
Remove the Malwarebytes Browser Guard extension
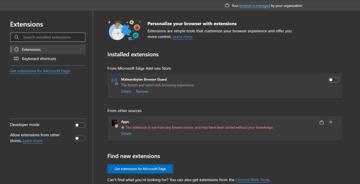pyautogui.click(x=142, y=91)
